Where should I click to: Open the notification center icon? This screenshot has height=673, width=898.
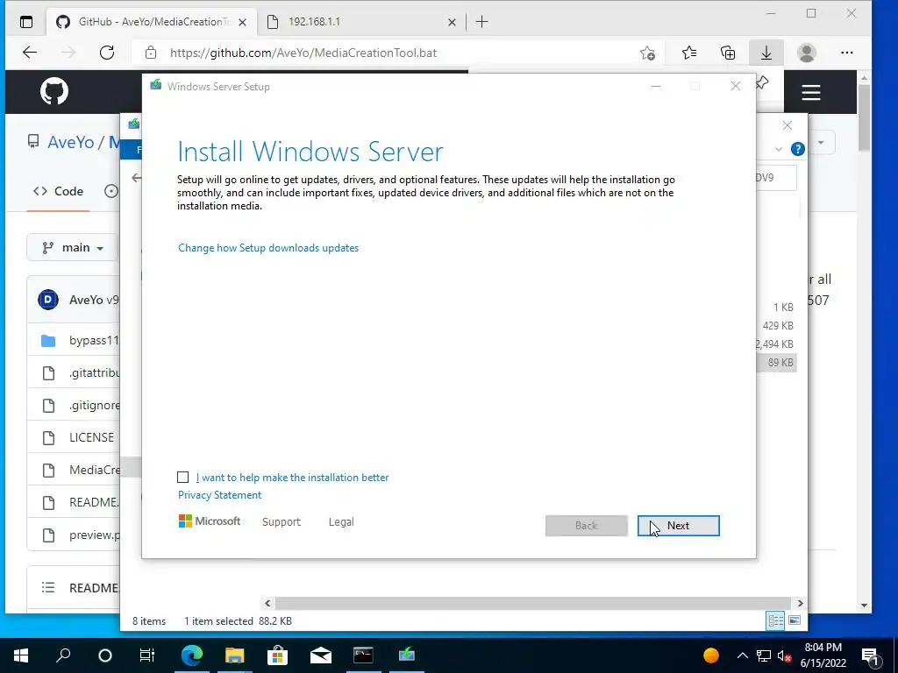(x=870, y=656)
